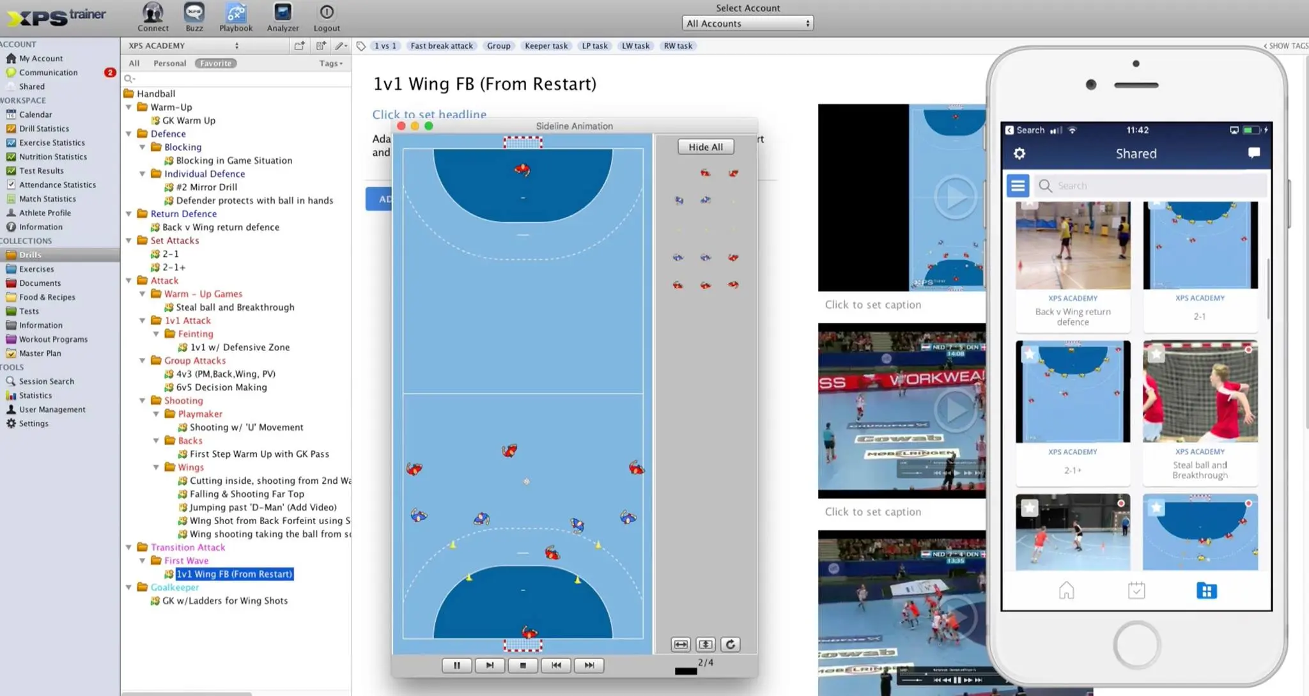
Task: Switch to the Personal tab
Action: tap(169, 63)
